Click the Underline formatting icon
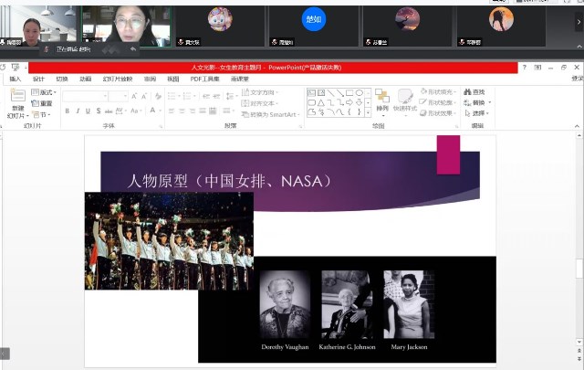Viewport: 584px width, 370px height. point(89,111)
